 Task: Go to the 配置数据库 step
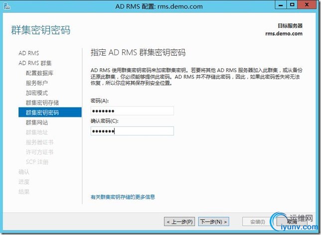pos(39,73)
